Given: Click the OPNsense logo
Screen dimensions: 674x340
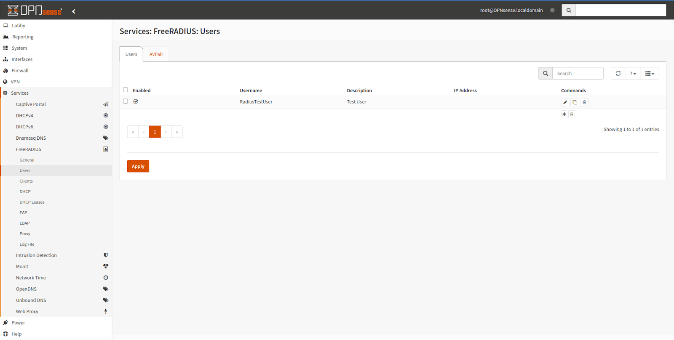Looking at the screenshot, I should click(x=35, y=11).
